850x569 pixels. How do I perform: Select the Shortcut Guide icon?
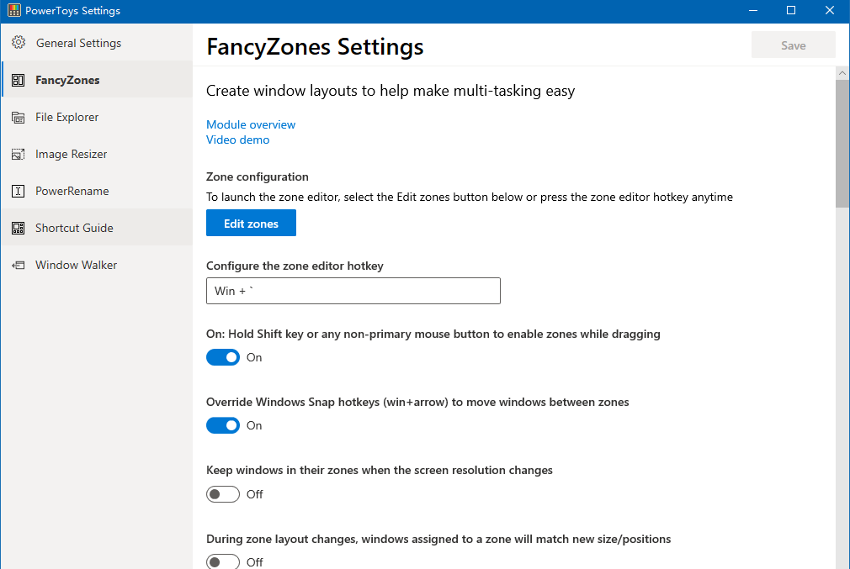[17, 227]
